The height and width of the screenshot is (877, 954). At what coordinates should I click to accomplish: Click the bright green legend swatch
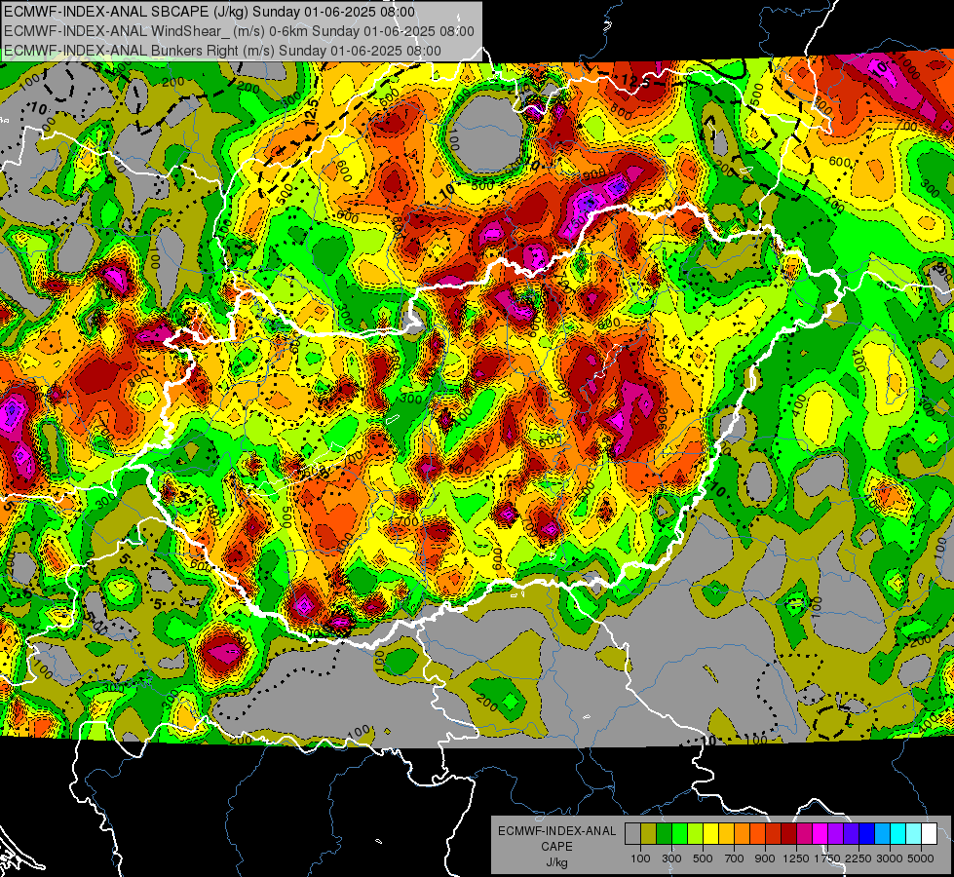(679, 833)
